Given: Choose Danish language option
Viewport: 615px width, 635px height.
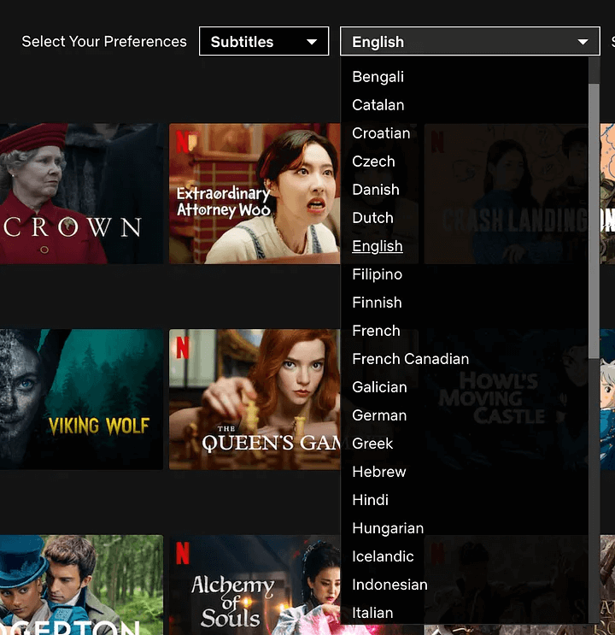Looking at the screenshot, I should (376, 190).
